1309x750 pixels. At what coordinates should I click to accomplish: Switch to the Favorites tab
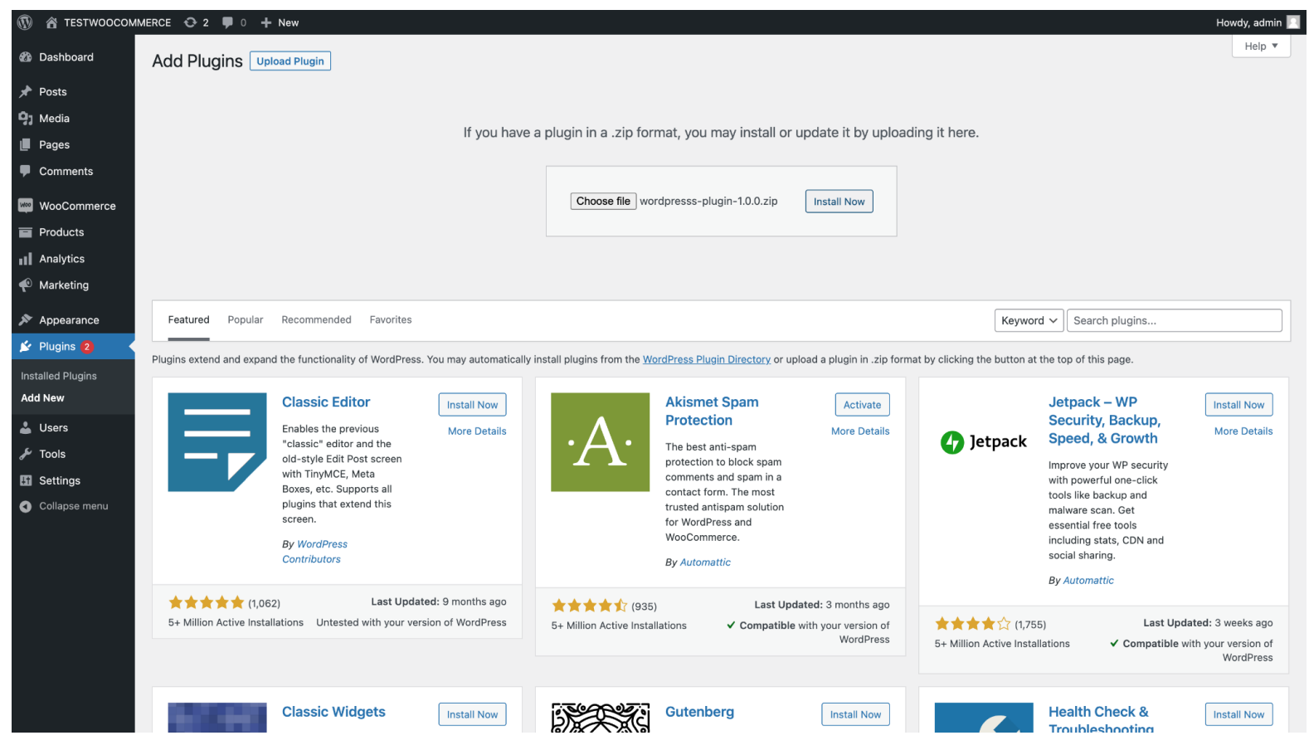point(391,320)
